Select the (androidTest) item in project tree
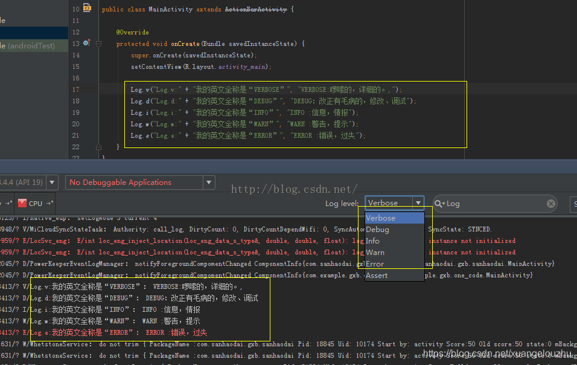577x365 pixels. [34, 46]
